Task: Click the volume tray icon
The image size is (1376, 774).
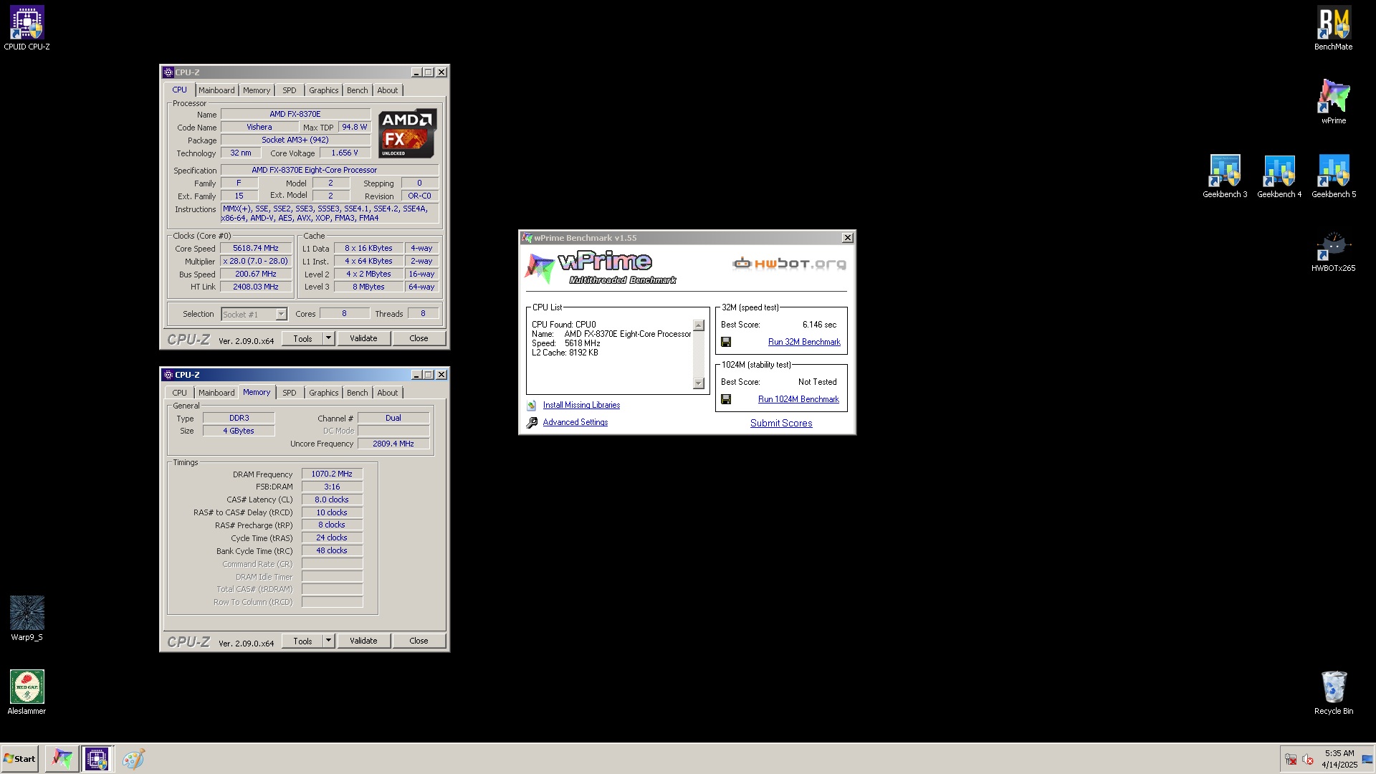Action: (x=1308, y=760)
